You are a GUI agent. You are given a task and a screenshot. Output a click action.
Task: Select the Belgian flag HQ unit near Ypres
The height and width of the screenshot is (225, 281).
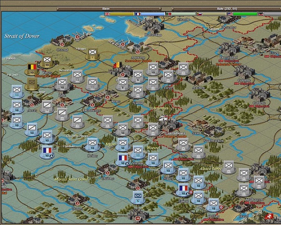(x=32, y=69)
